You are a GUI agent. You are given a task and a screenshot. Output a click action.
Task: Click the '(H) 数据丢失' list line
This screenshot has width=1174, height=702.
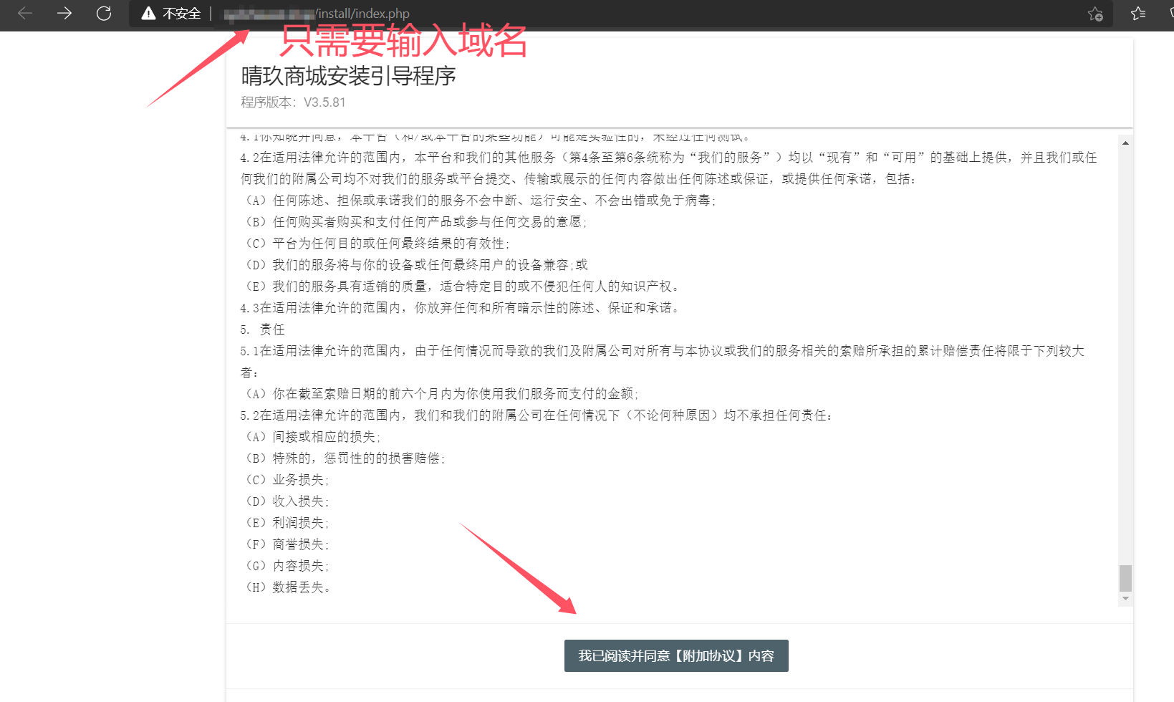point(287,587)
